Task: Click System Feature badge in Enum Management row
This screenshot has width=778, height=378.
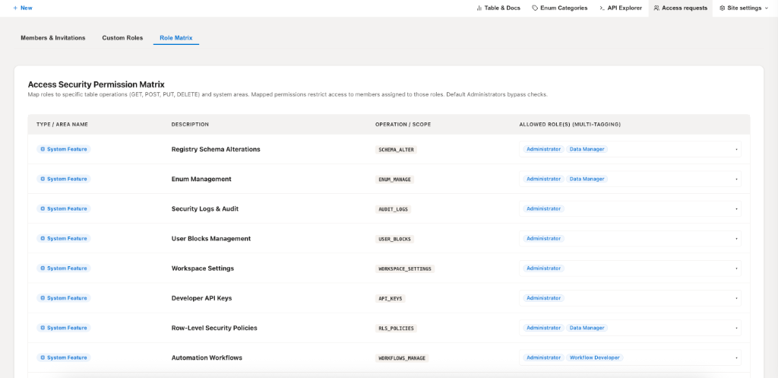Action: pos(64,179)
